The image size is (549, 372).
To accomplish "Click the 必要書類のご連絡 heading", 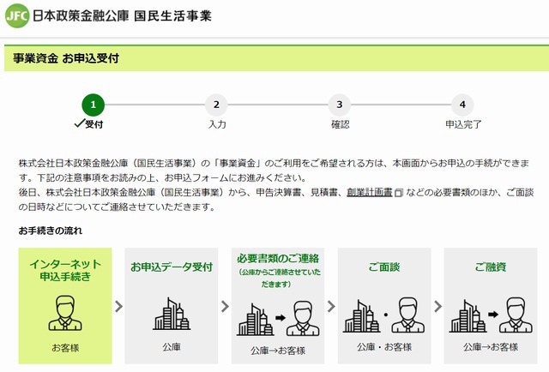I will [278, 259].
